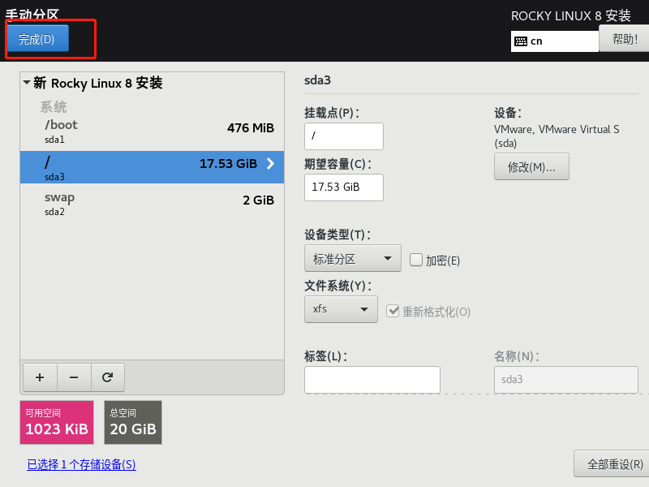Click the 标签(L) label input field
This screenshot has height=487, width=649.
[372, 379]
